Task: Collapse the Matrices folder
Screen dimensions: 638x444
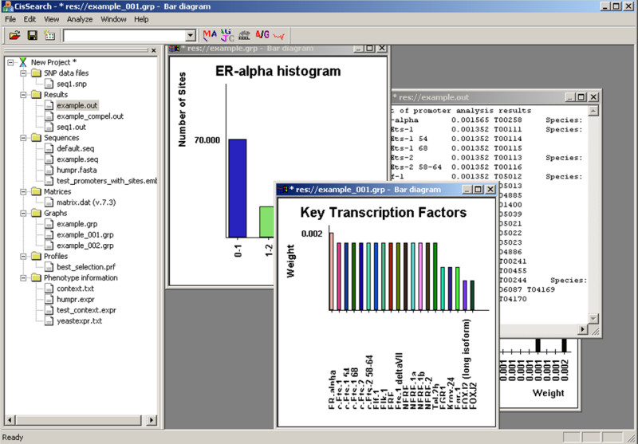Action: tap(24, 191)
